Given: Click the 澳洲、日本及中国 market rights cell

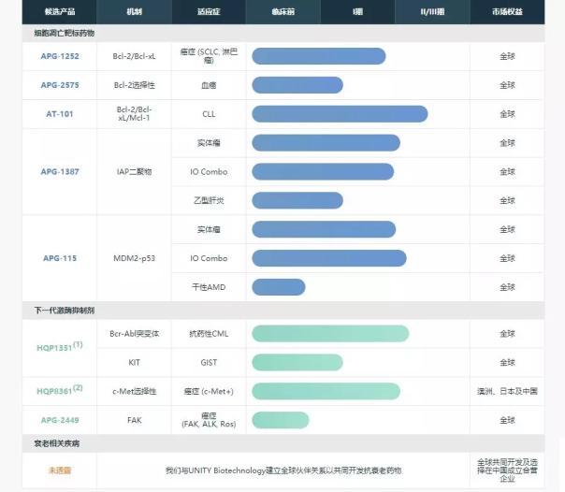Looking at the screenshot, I should click(x=507, y=391).
